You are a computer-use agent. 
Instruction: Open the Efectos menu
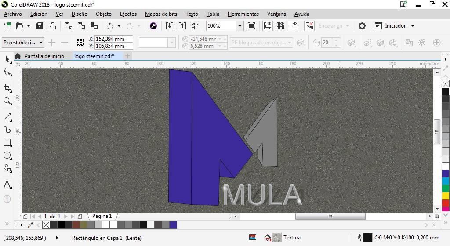(128, 14)
